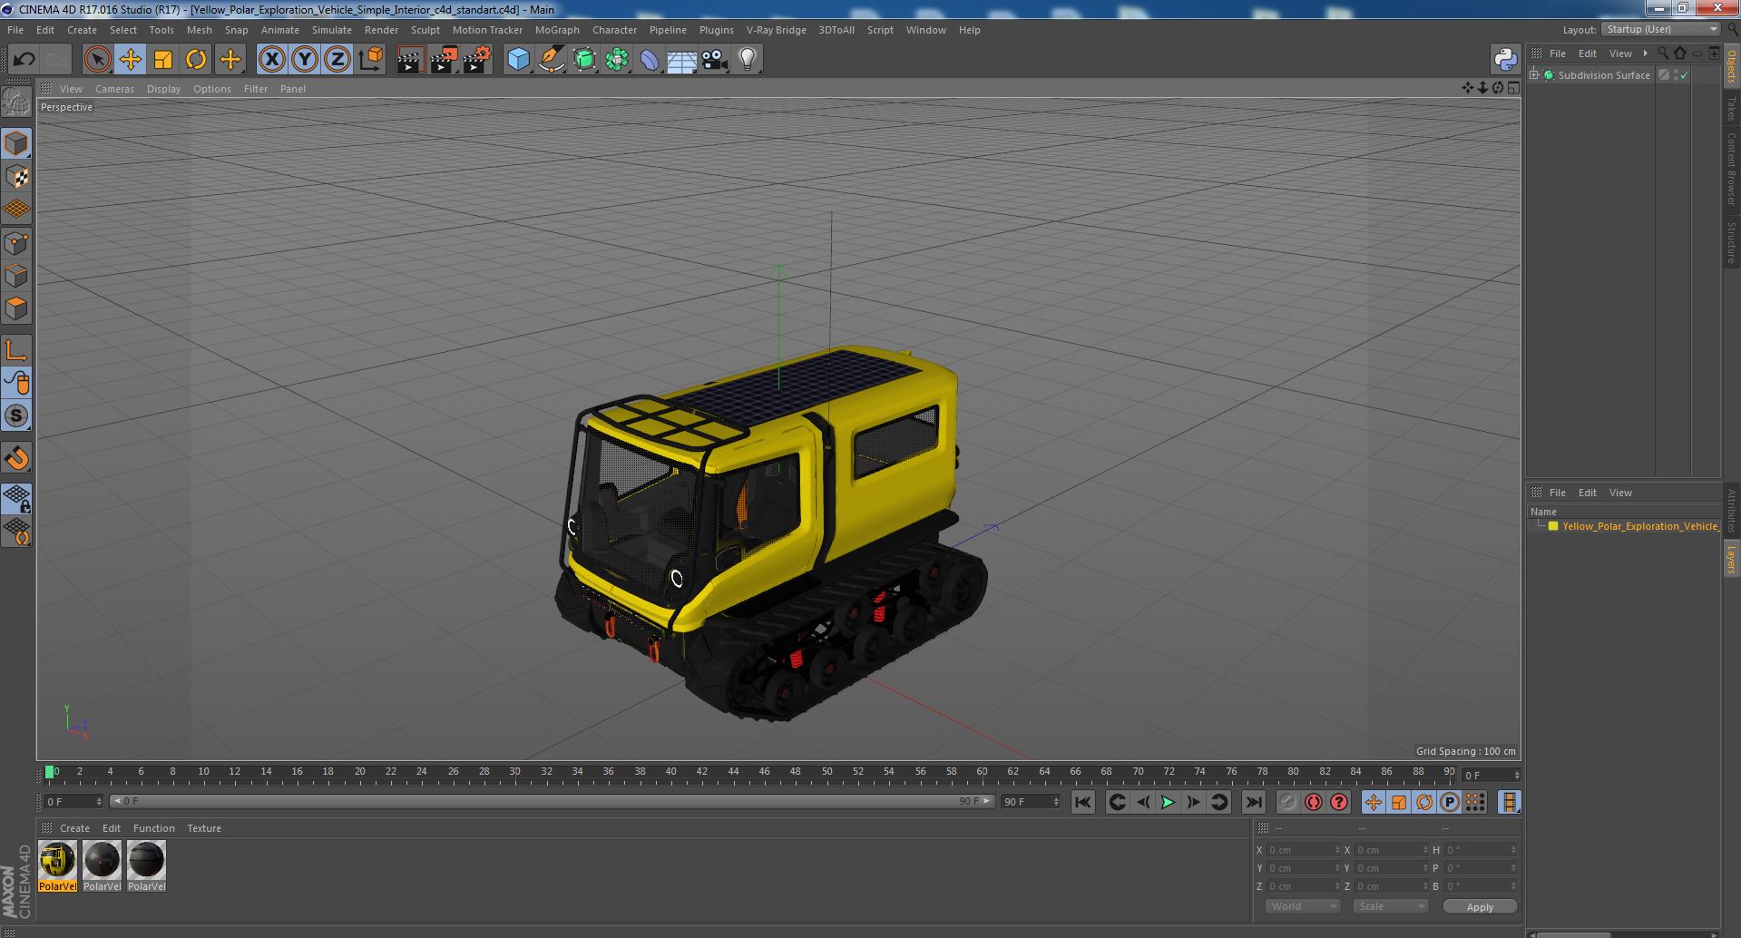
Task: Select the Live Selection tool
Action: tap(97, 60)
